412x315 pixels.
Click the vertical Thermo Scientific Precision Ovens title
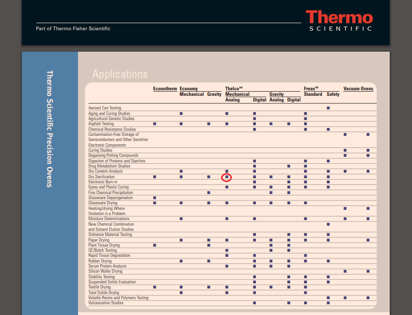click(50, 129)
